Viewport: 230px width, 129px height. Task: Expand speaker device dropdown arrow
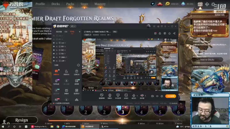click(x=145, y=96)
